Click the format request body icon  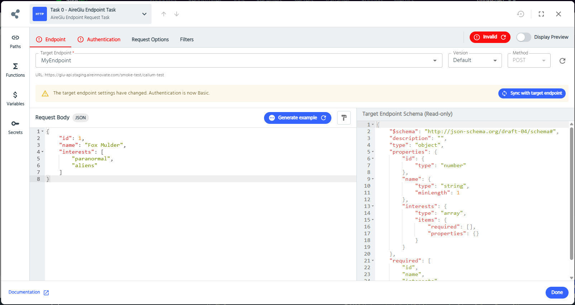tap(344, 118)
